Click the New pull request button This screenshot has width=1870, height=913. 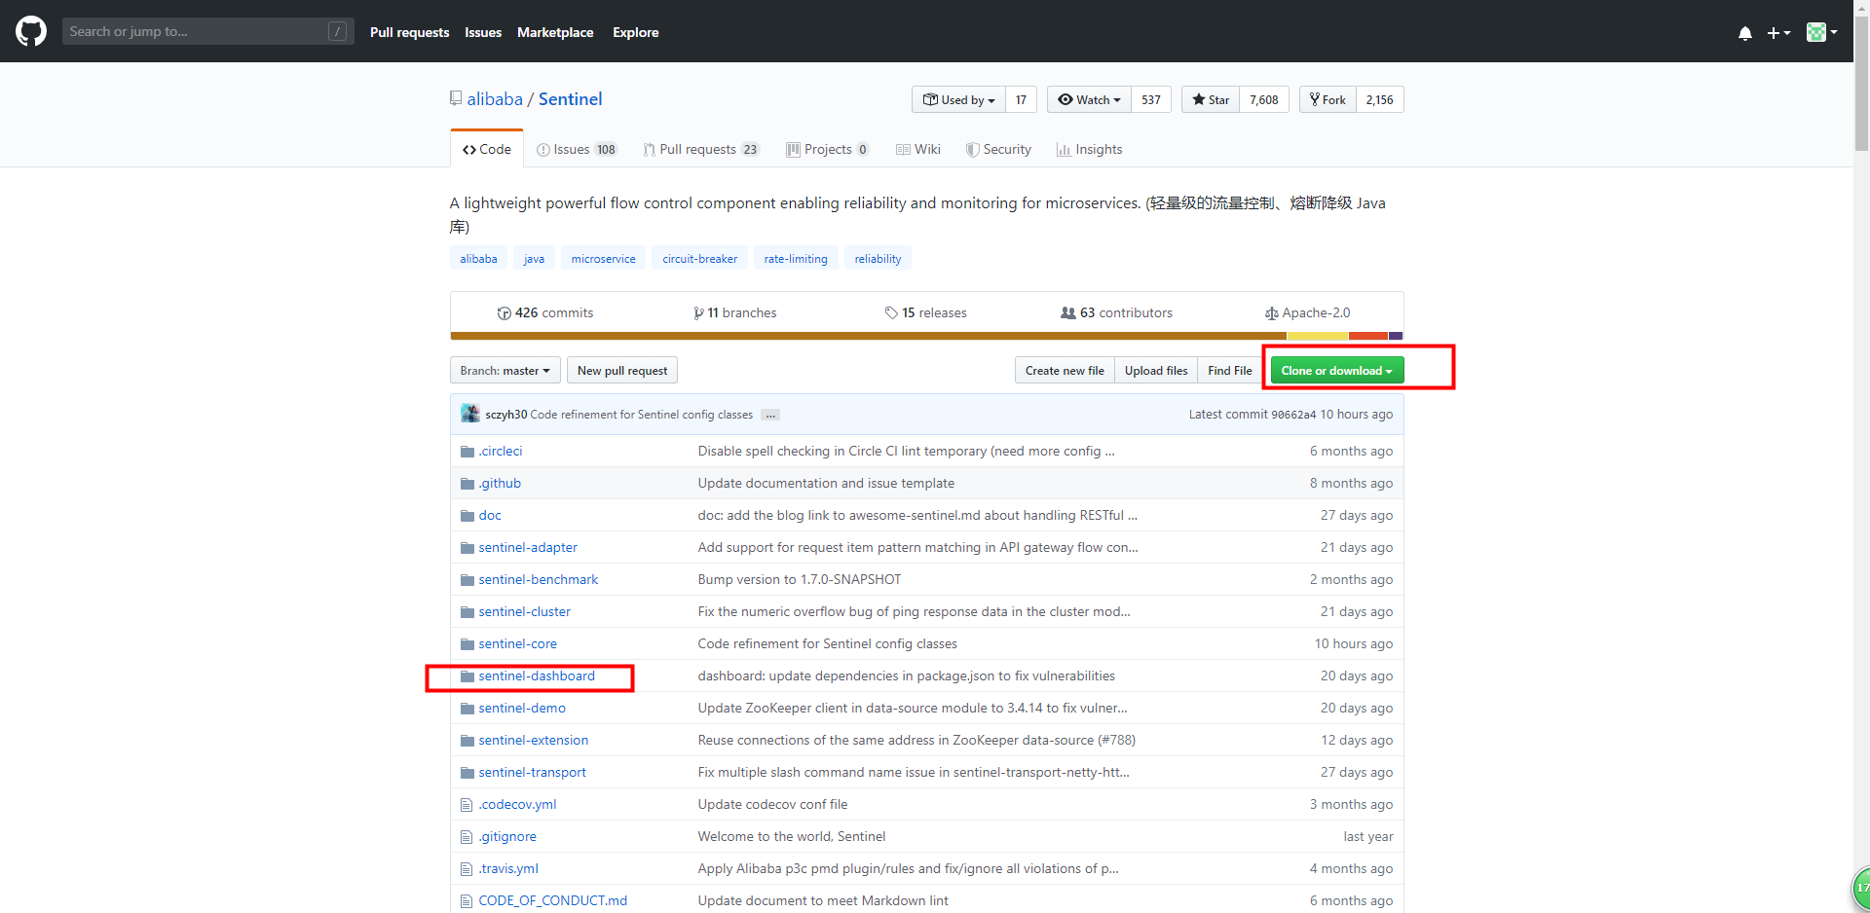(621, 370)
